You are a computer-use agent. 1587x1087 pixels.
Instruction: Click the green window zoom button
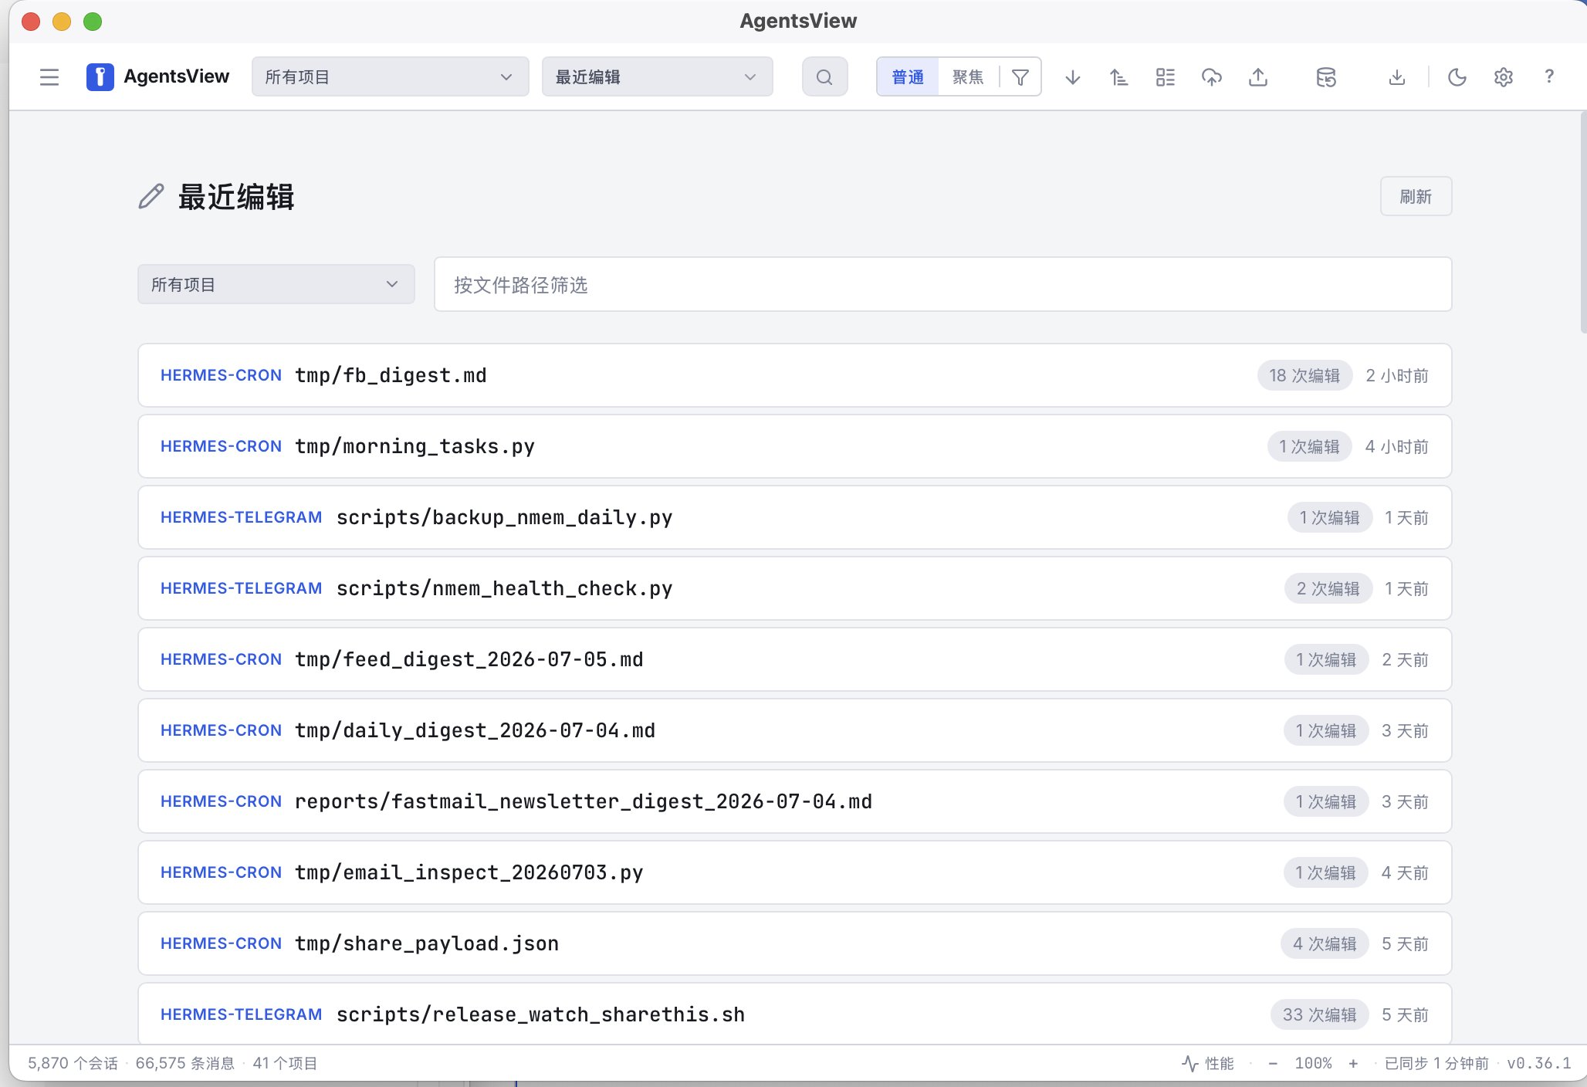93,22
